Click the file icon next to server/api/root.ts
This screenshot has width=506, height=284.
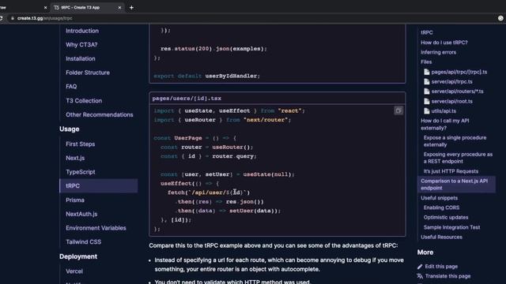(x=427, y=102)
